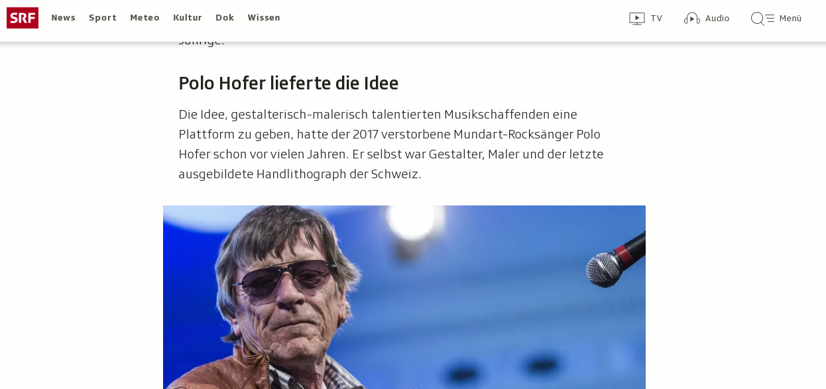Open the Kultur section
This screenshot has height=389, width=826.
pos(188,18)
